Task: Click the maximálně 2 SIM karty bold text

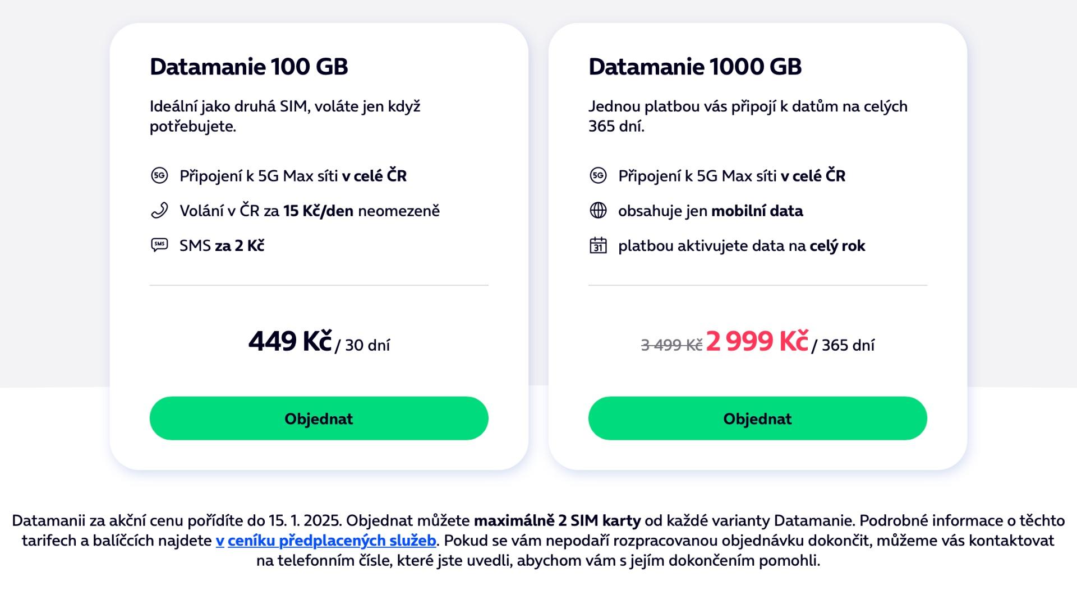Action: pos(557,520)
